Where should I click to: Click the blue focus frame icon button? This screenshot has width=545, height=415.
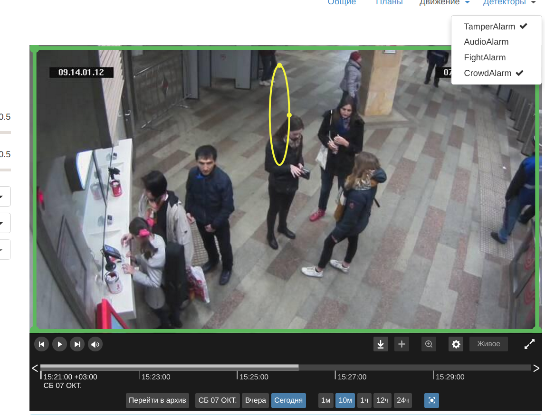(x=432, y=400)
